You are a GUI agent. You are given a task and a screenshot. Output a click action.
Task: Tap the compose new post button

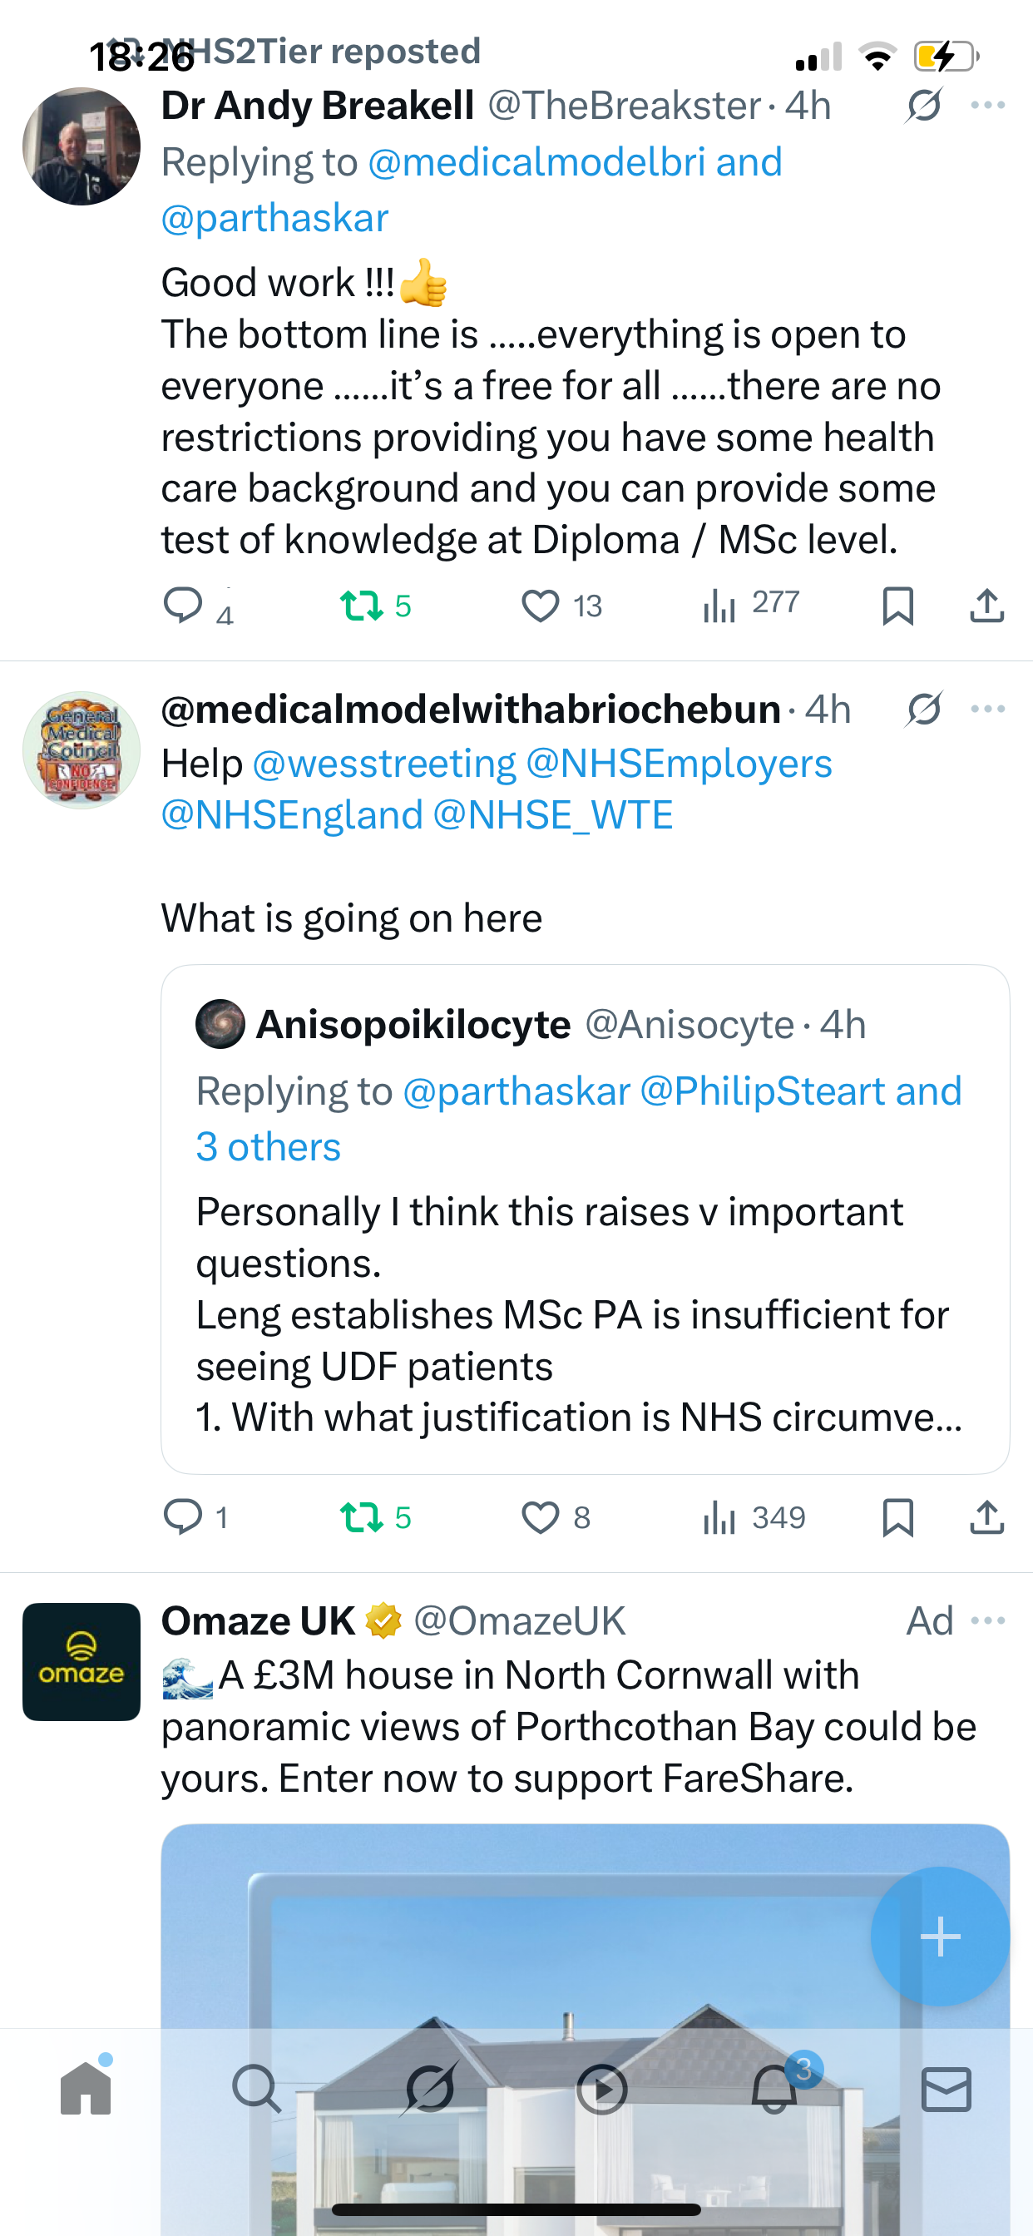pyautogui.click(x=940, y=1937)
